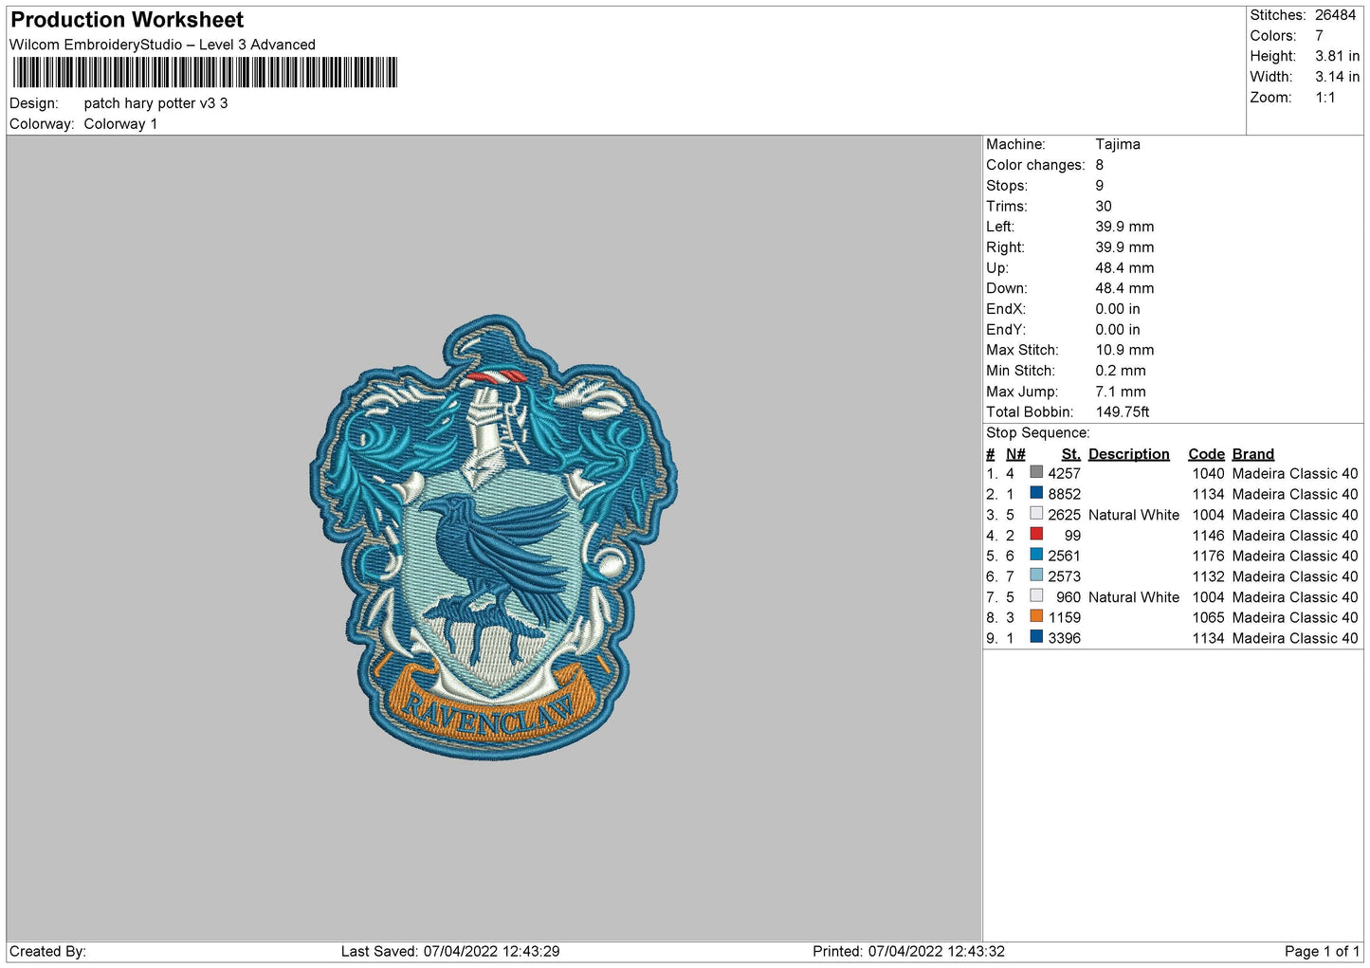Click the bright blue swatch in stop row 5
The height and width of the screenshot is (968, 1370).
point(1036,556)
